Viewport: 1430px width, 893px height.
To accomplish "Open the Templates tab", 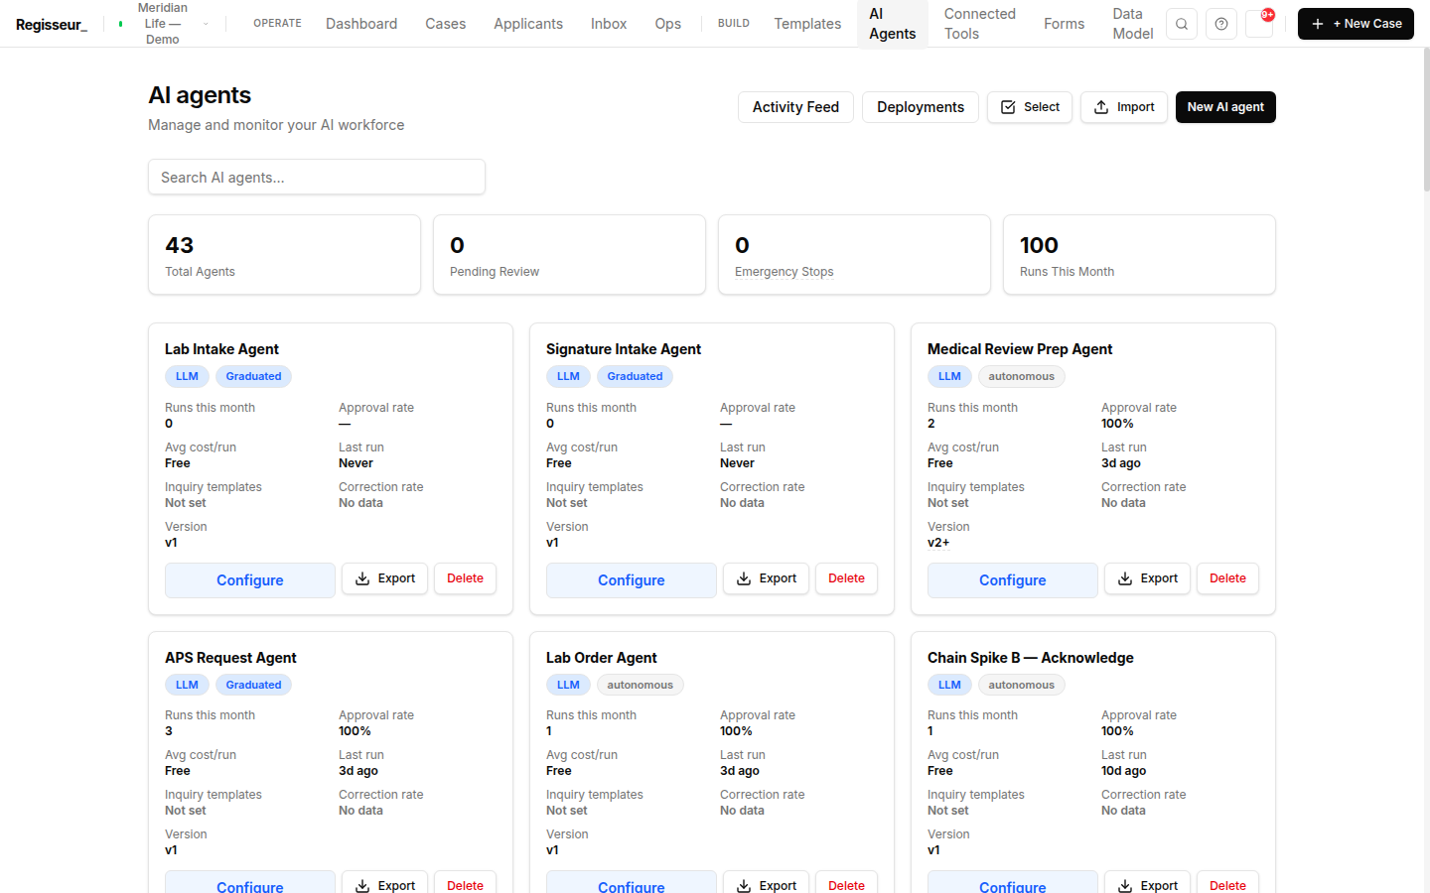I will point(807,24).
